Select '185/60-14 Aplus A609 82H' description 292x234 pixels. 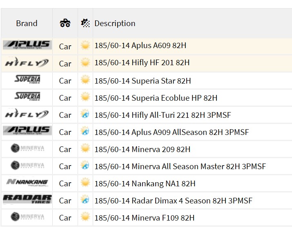click(x=140, y=46)
